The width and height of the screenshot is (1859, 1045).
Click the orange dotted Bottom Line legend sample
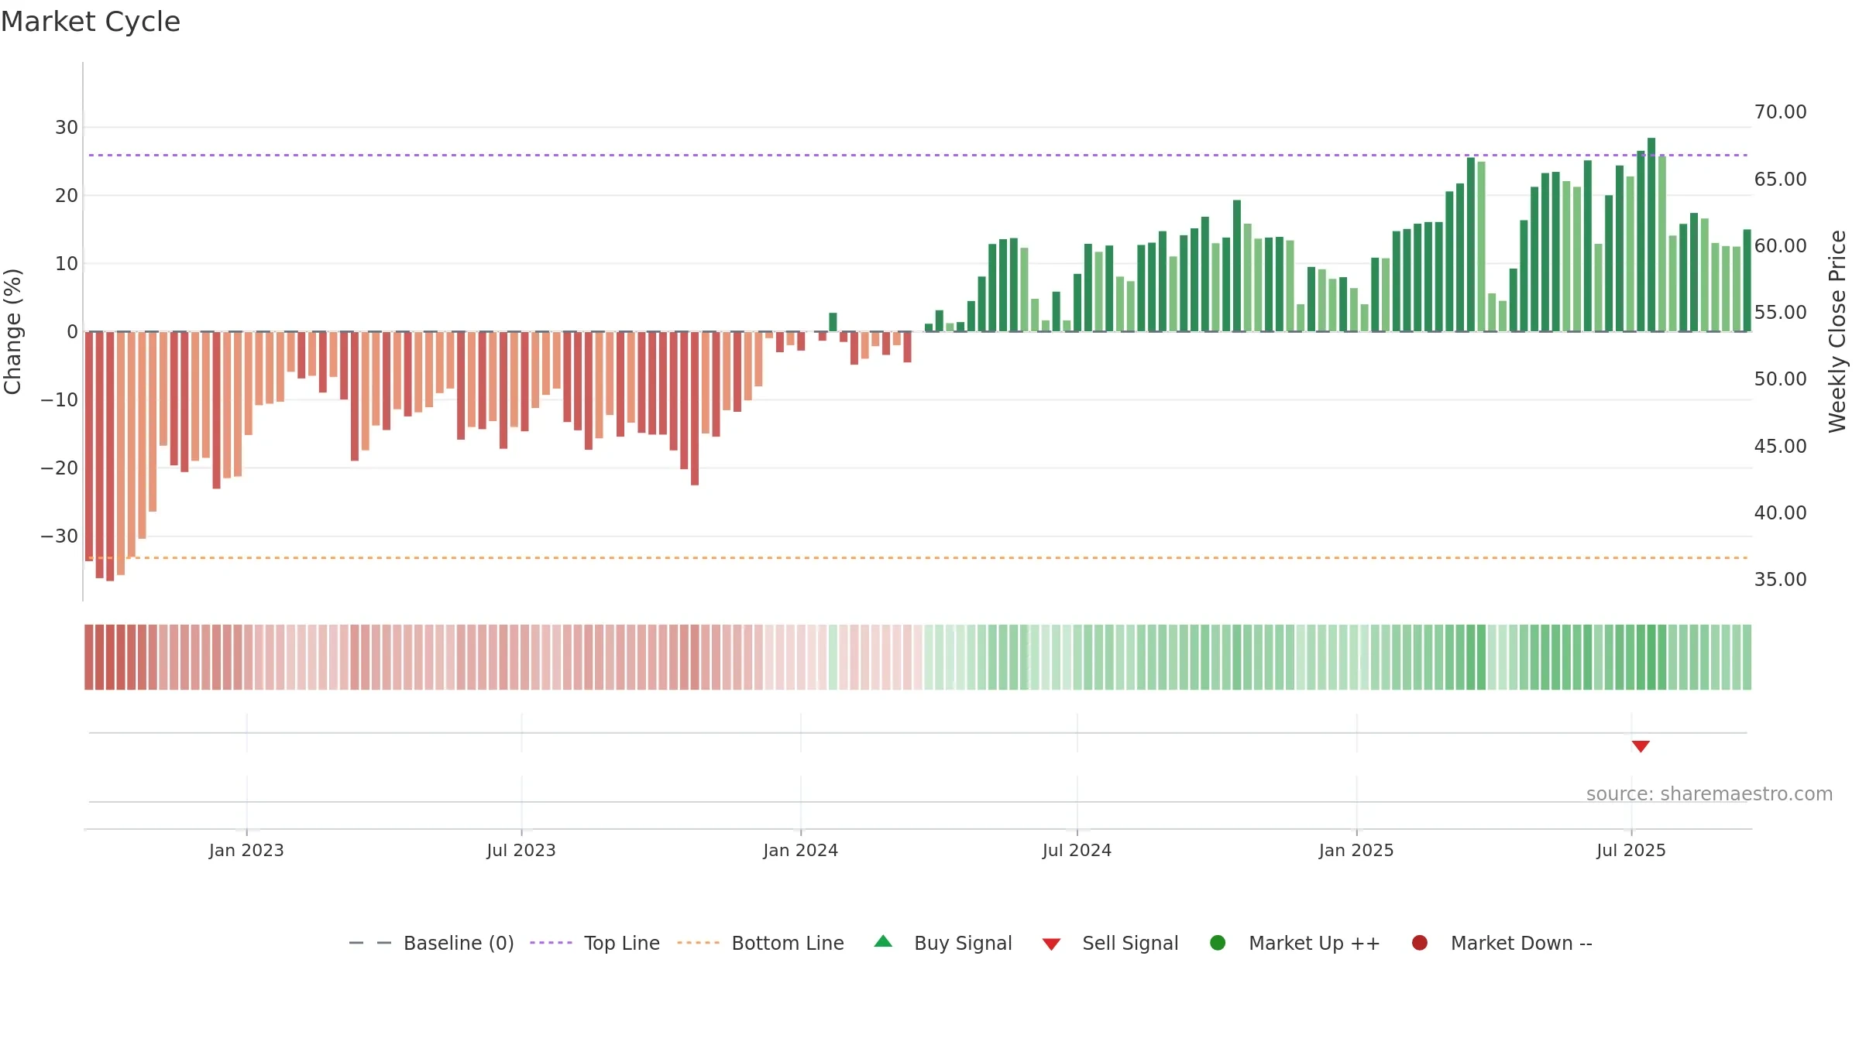[x=698, y=943]
